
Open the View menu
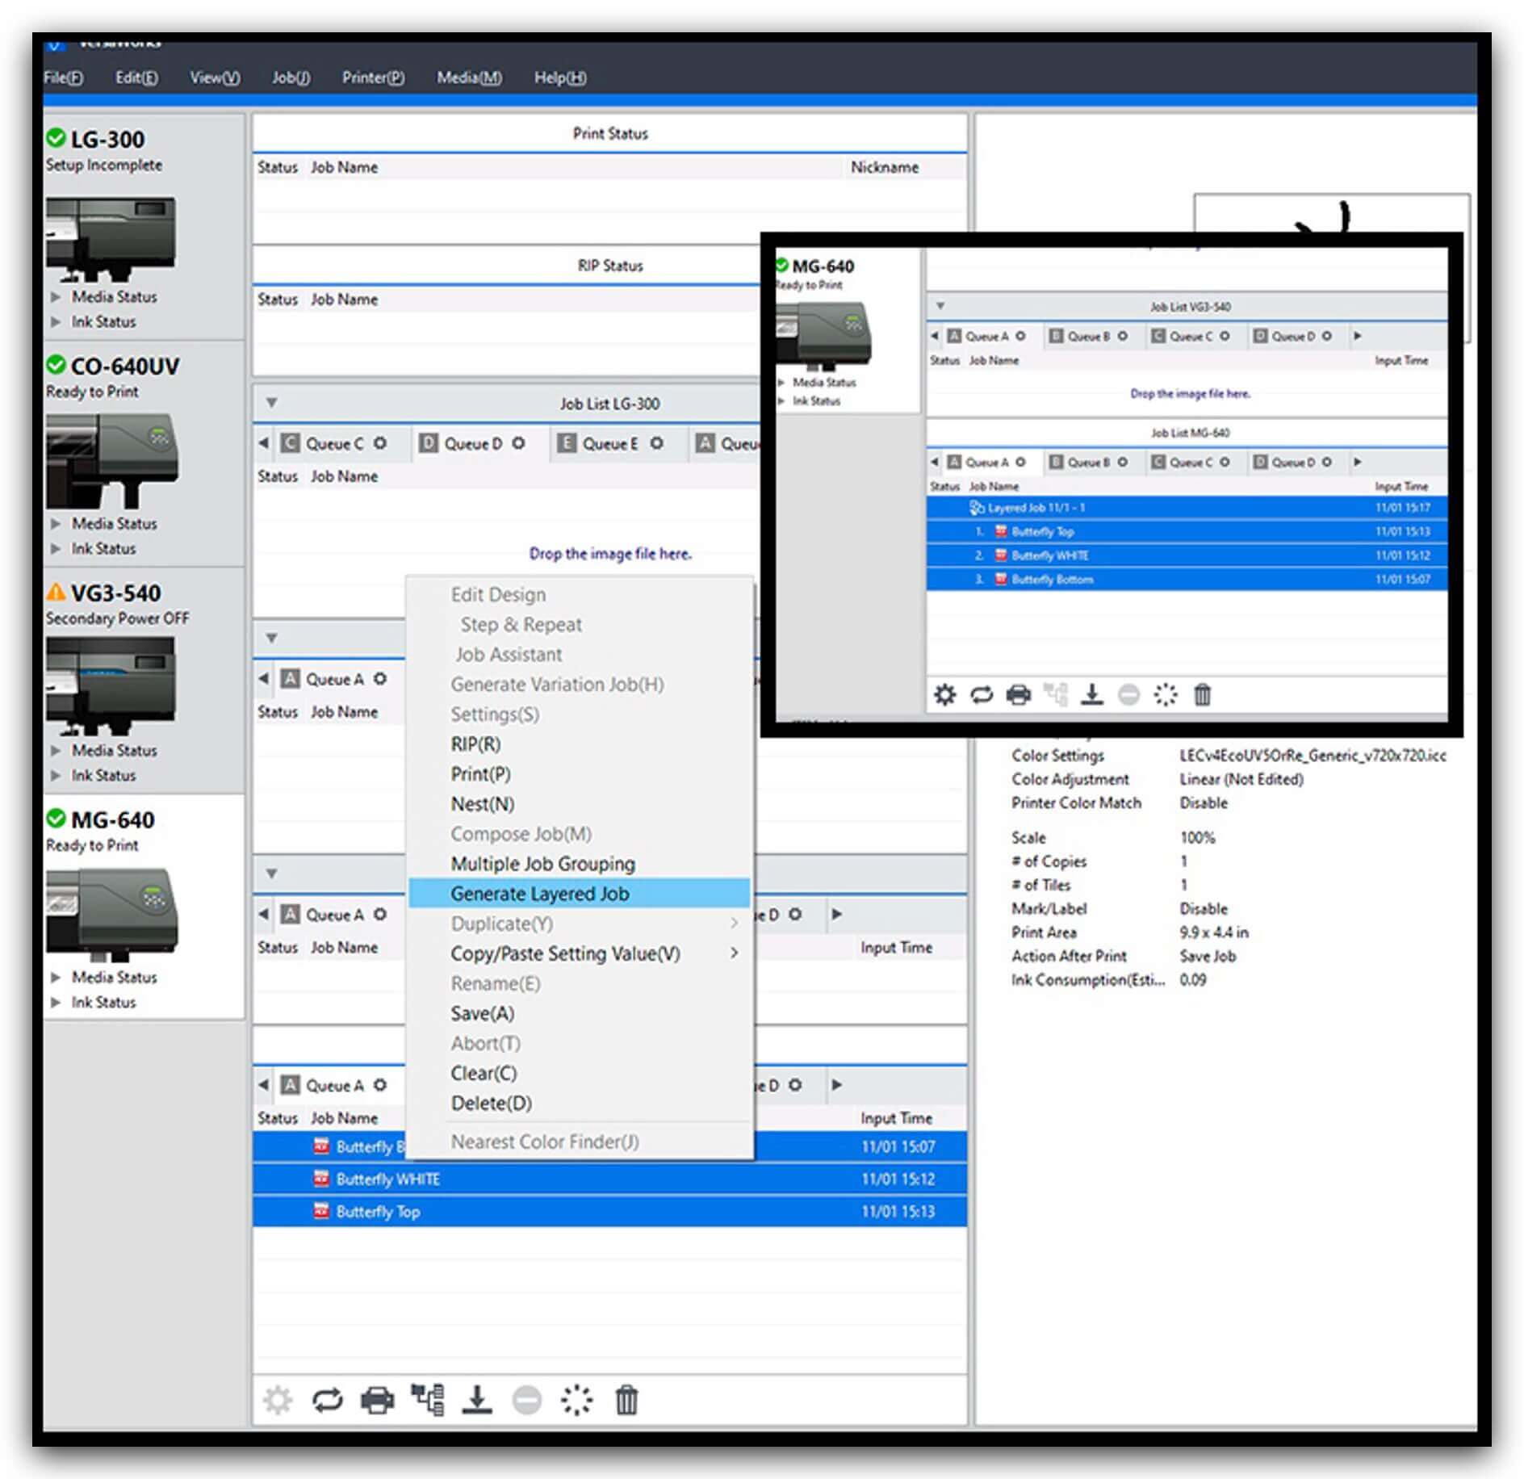(x=215, y=78)
